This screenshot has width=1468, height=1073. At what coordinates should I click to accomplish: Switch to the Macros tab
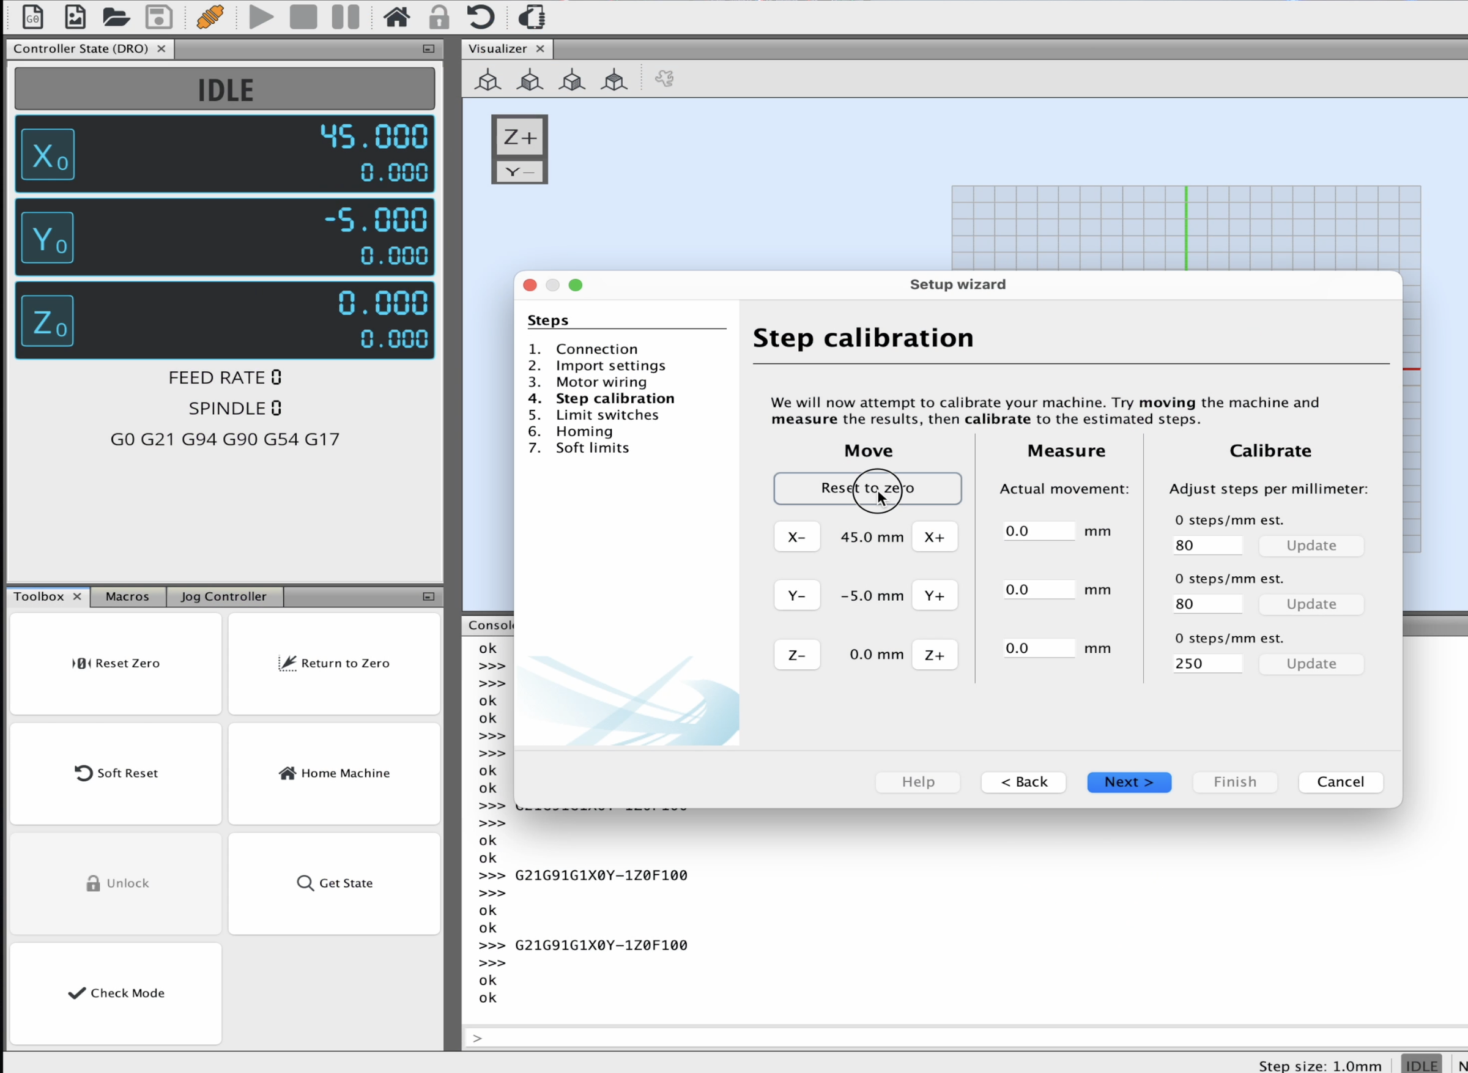pos(127,596)
